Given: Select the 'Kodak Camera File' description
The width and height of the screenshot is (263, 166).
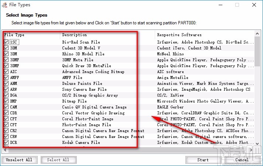Looking at the screenshot, I should (x=81, y=142).
